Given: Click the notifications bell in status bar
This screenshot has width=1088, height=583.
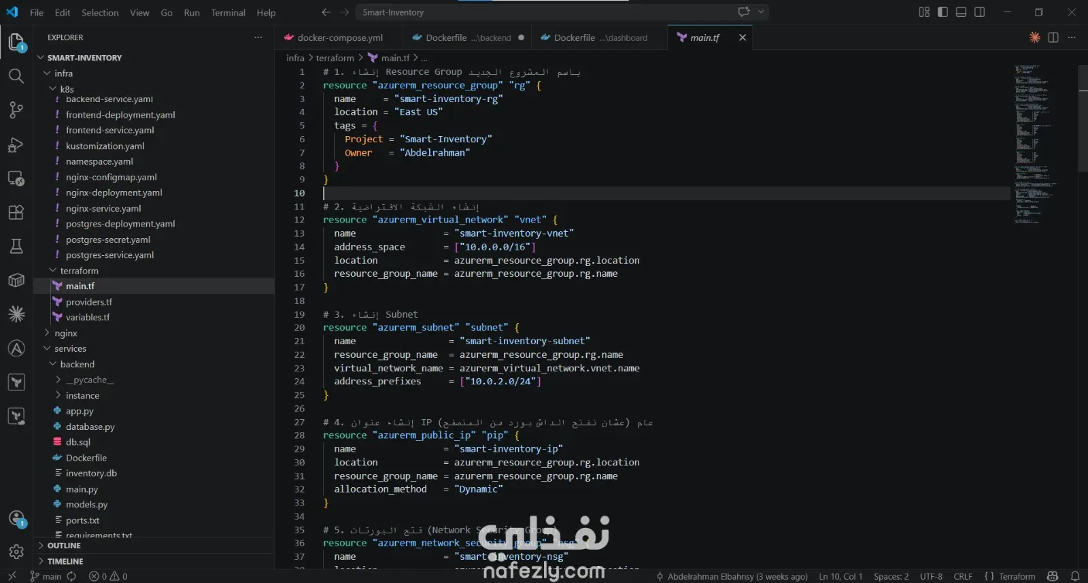Looking at the screenshot, I should pyautogui.click(x=1075, y=576).
